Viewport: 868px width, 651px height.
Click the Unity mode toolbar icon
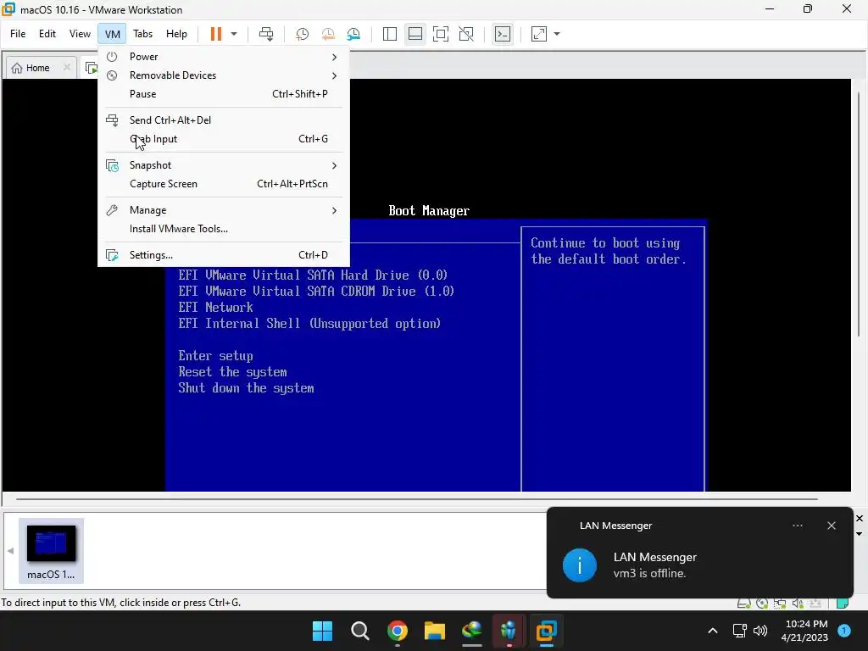click(467, 34)
